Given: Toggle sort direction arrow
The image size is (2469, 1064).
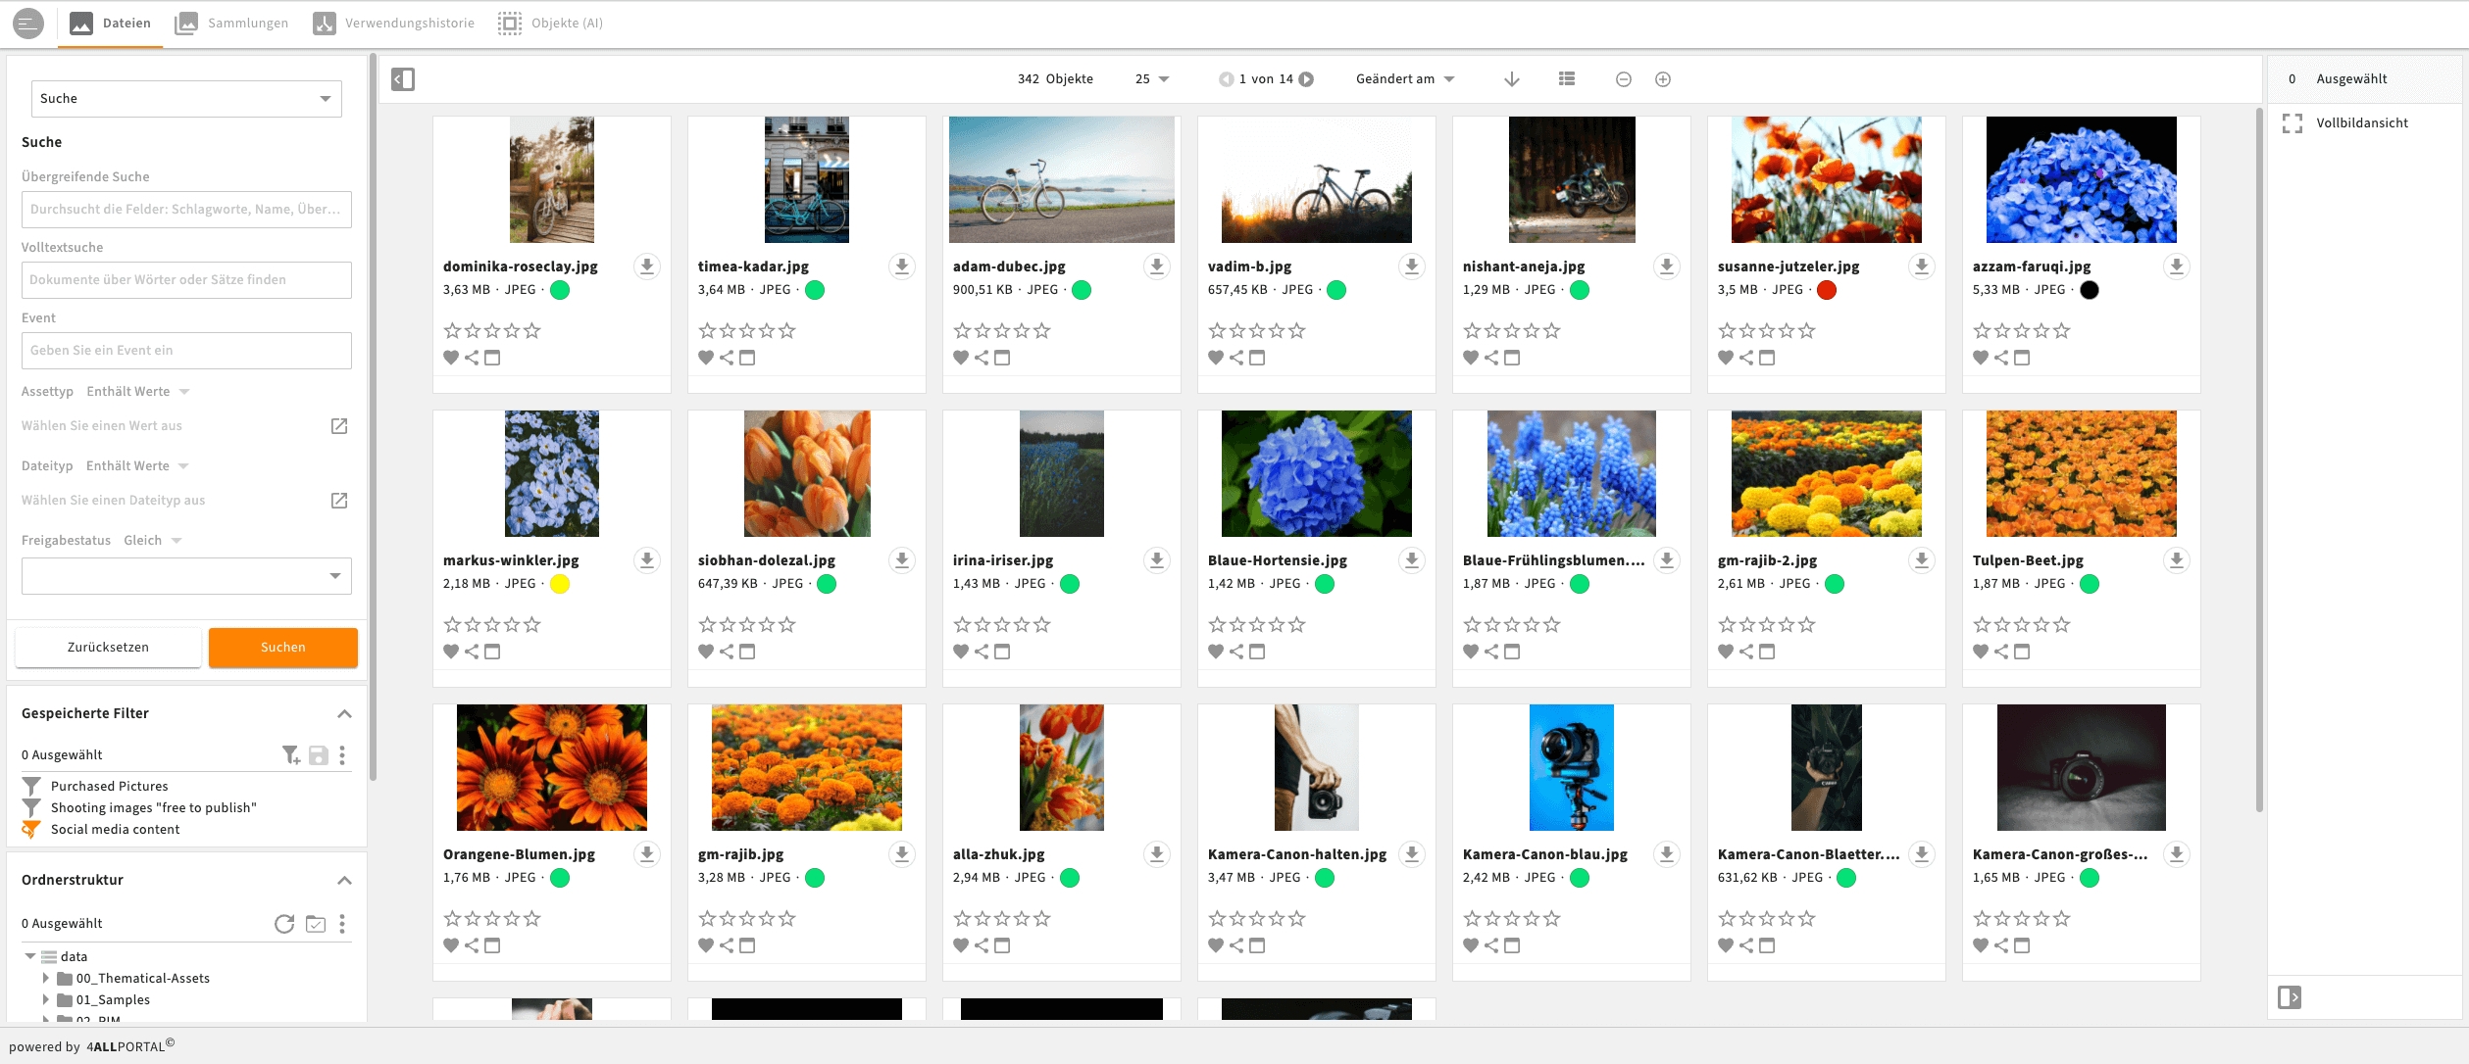Looking at the screenshot, I should tap(1511, 78).
